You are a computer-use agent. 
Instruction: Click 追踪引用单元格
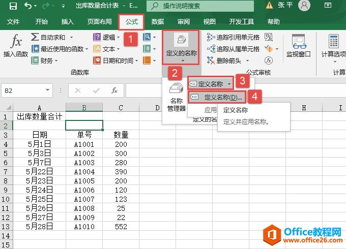(233, 37)
